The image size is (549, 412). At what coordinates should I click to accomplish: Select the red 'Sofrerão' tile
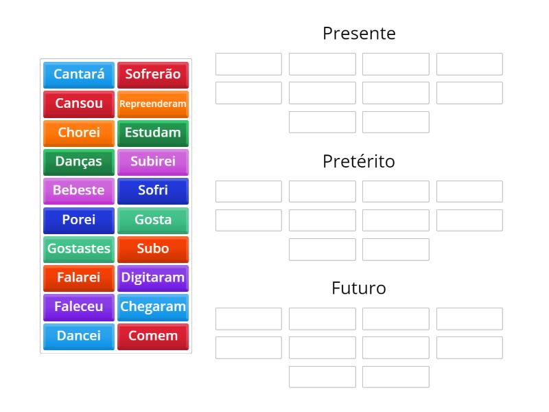pos(152,74)
